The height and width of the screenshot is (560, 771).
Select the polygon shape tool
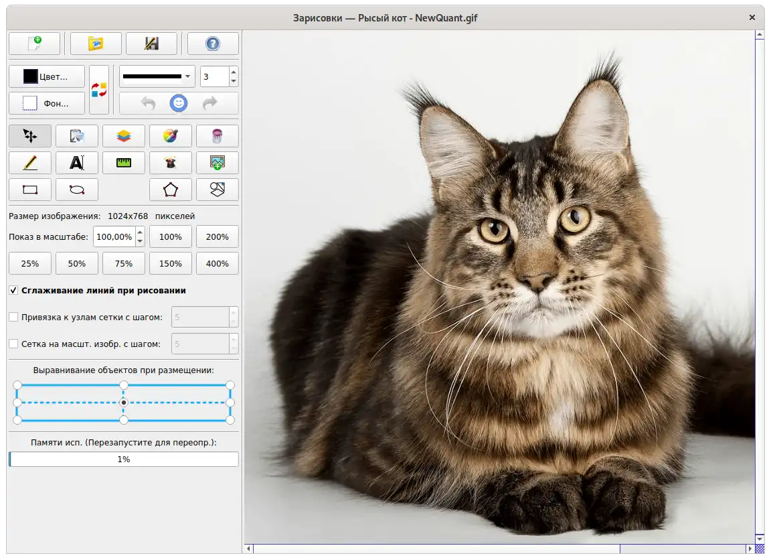click(x=170, y=190)
